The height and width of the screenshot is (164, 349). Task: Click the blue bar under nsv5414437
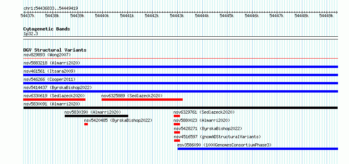click(x=181, y=91)
